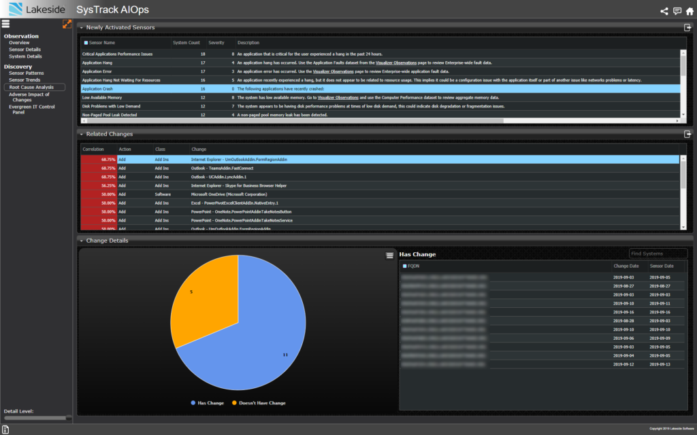The image size is (697, 435).
Task: Select the Application Crash sensor row
Action: coord(380,89)
